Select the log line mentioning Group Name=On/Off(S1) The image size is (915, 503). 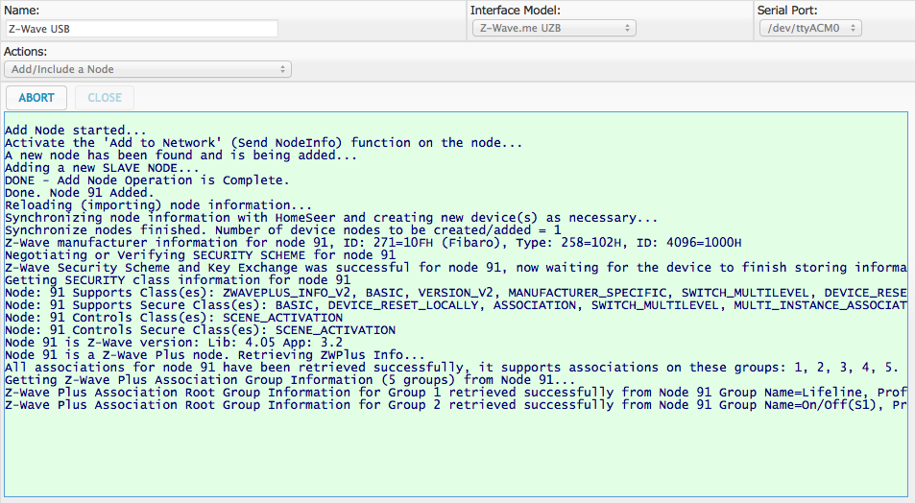456,405
